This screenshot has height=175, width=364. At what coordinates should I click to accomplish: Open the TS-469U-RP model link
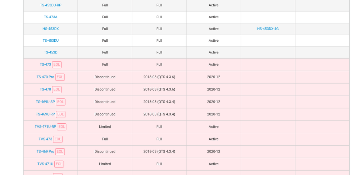click(x=45, y=114)
